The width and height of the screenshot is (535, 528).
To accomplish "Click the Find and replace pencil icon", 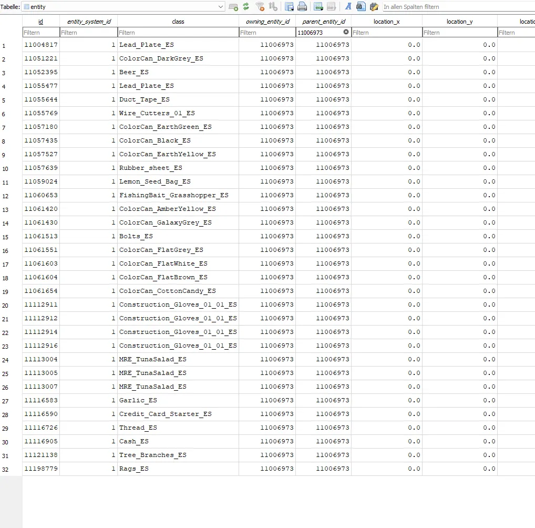I will tap(374, 7).
